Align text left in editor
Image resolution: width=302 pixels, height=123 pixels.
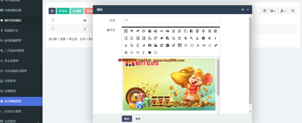[x=197, y=31]
